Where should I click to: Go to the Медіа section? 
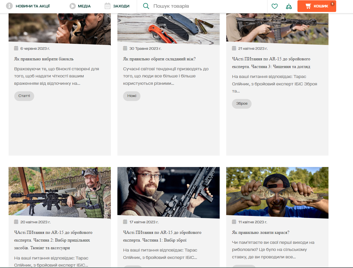tap(84, 6)
